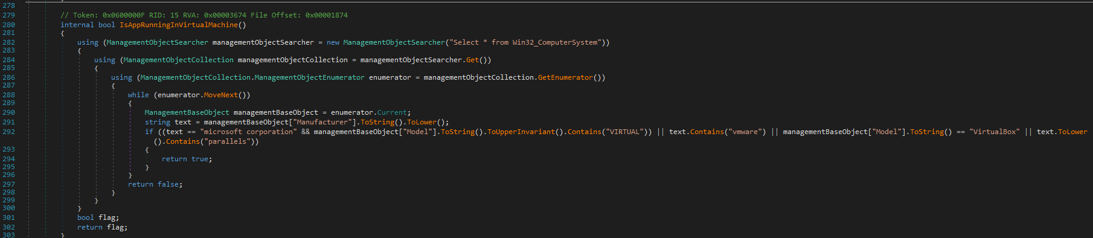Click the "return true;" statement

pos(187,159)
